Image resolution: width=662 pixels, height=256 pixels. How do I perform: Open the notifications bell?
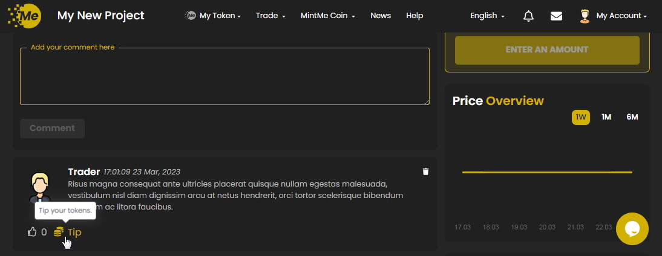528,16
